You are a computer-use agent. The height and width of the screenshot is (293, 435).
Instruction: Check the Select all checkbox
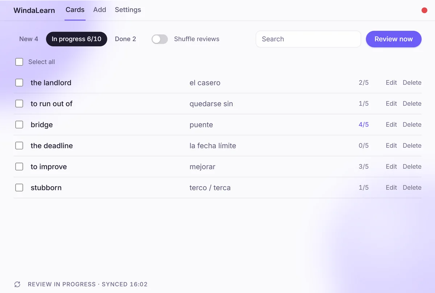19,62
